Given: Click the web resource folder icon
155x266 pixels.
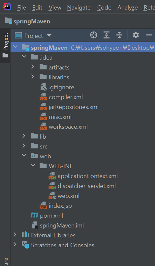Looking at the screenshot, I should pos(34,156).
